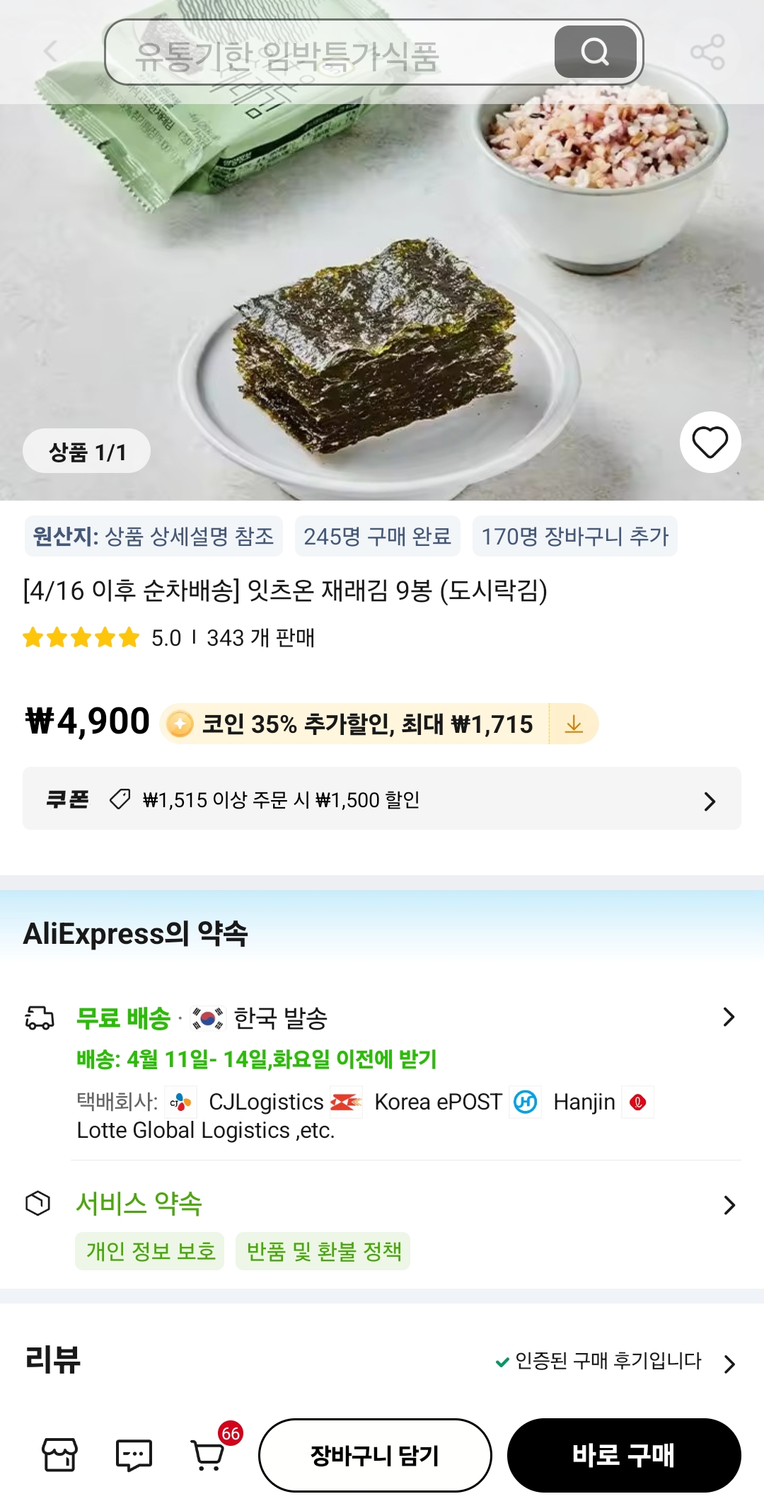Tap the five-star rating row
The height and width of the screenshot is (1511, 764).
click(81, 638)
